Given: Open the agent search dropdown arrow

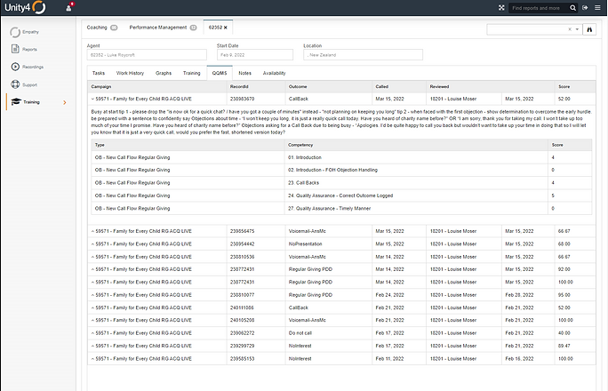Looking at the screenshot, I should (578, 29).
